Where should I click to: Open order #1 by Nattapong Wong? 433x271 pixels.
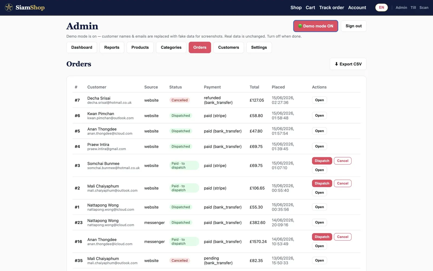(x=319, y=207)
